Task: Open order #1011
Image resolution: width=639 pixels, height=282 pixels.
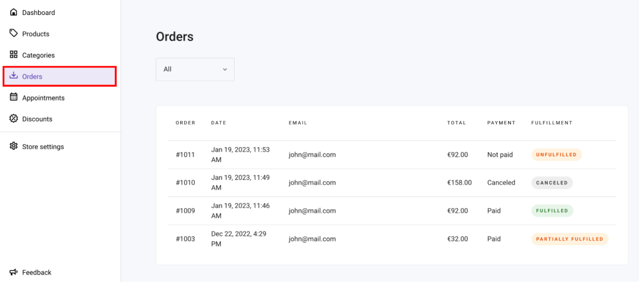Action: pyautogui.click(x=185, y=155)
